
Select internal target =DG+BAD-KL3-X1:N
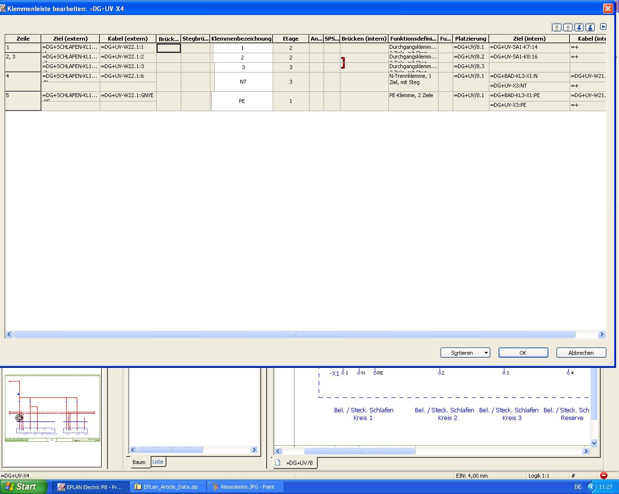(530, 76)
